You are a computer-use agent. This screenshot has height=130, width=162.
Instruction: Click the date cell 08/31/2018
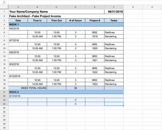point(114,12)
